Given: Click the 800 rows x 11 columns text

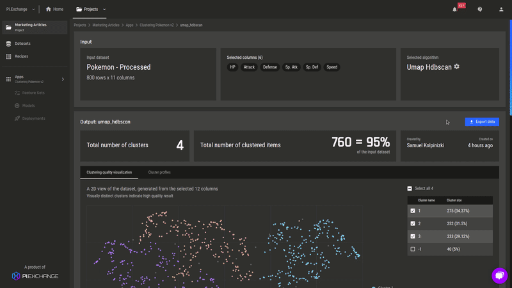Looking at the screenshot, I should click(x=110, y=77).
